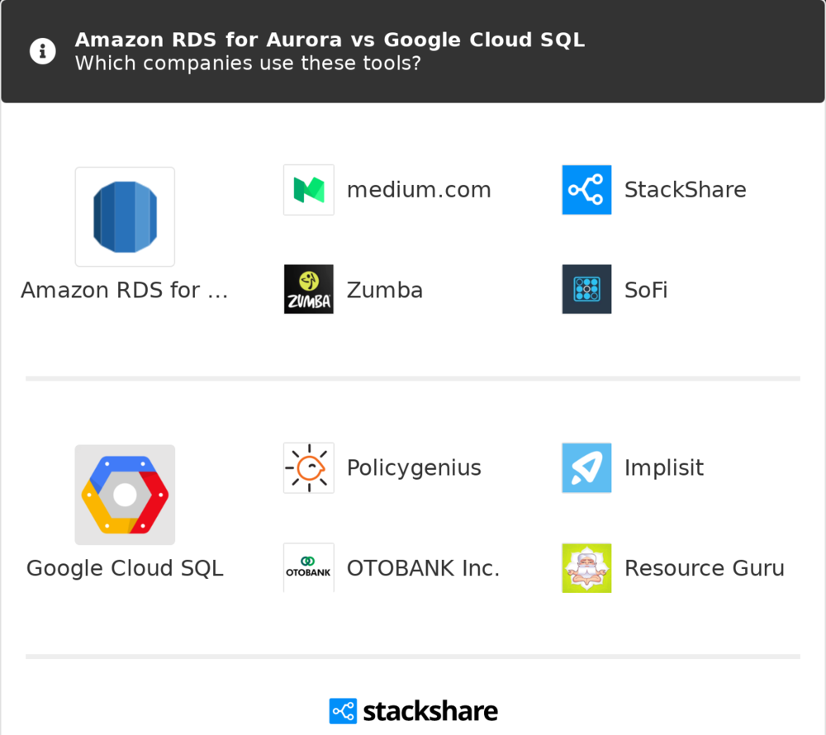Click the truncated Amazon RDS for label
Viewport: 826px width, 735px height.
[125, 290]
